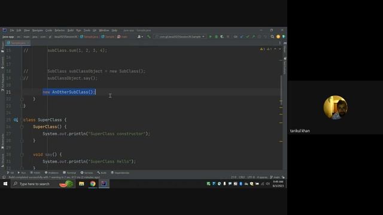The width and height of the screenshot is (383, 215).
Task: Open the editor tabs options kebab menu
Action: pyautogui.click(x=280, y=43)
